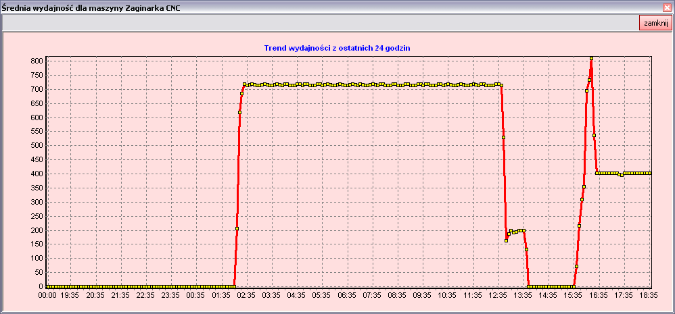Screen dimensions: 675x314
Task: Select the 100 y-axis label
Action: coord(37,259)
